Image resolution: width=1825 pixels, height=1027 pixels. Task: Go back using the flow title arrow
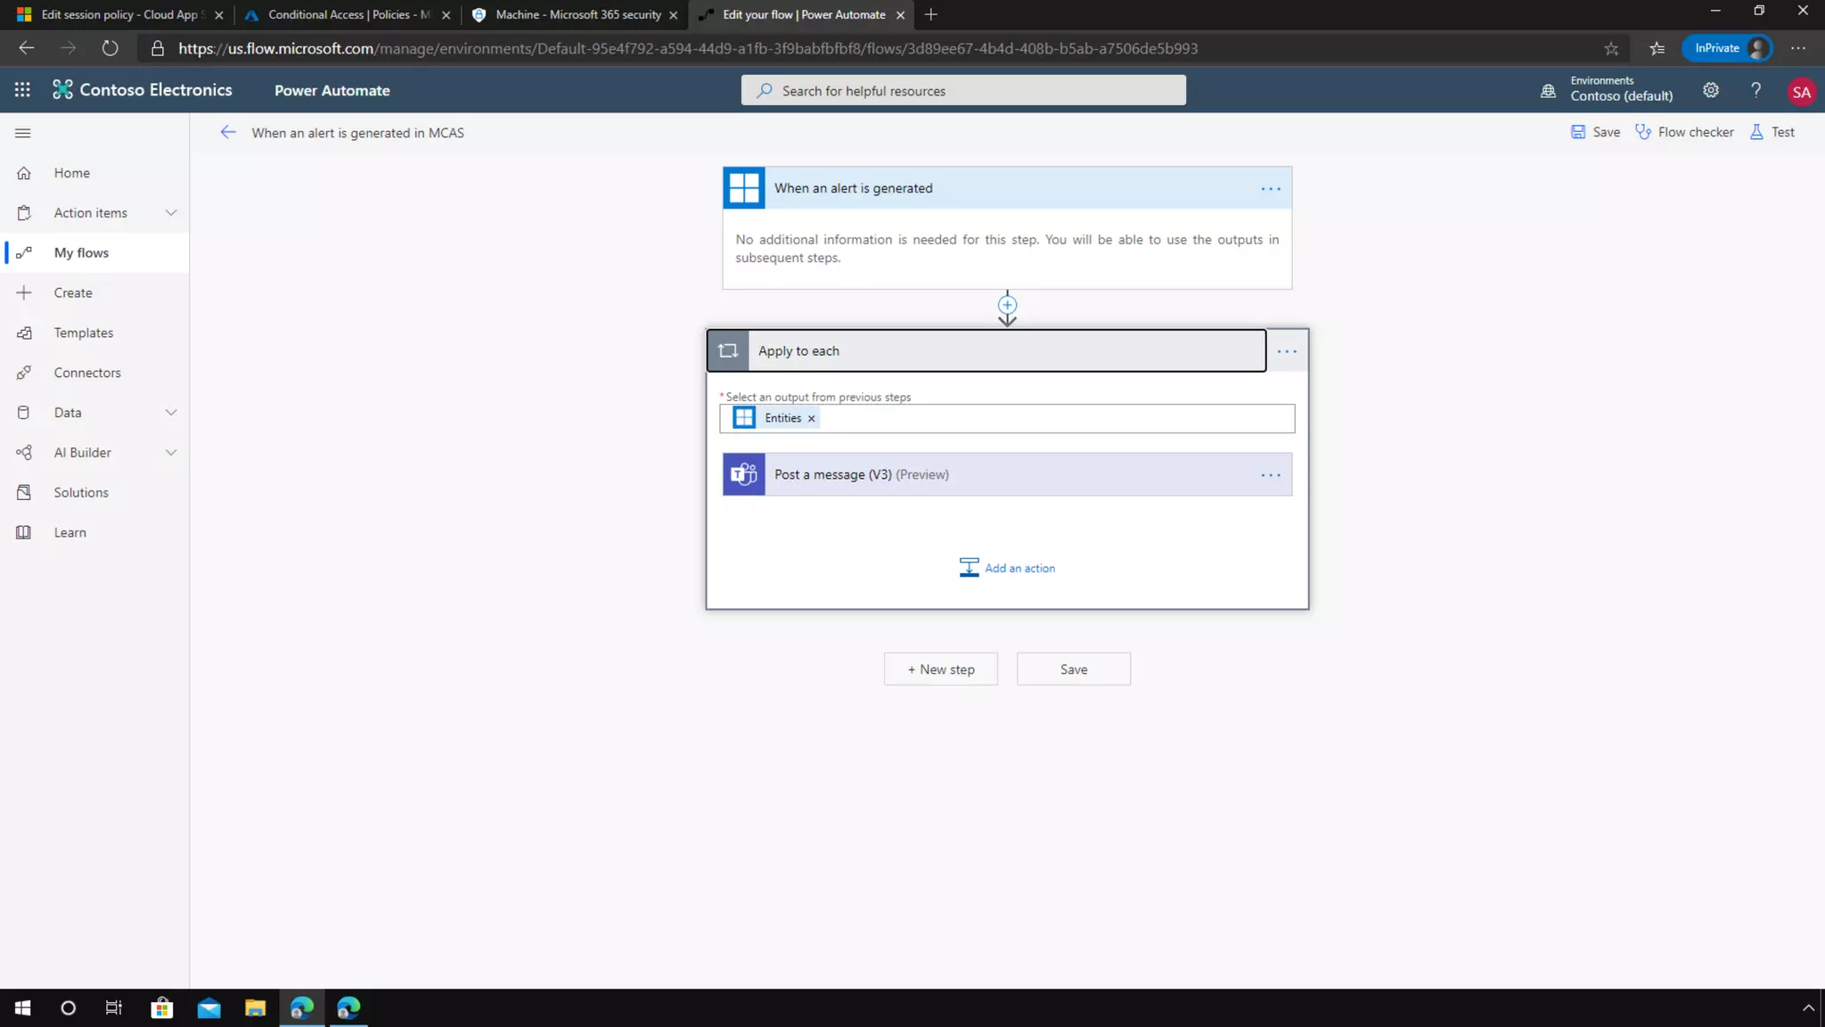[x=228, y=133]
